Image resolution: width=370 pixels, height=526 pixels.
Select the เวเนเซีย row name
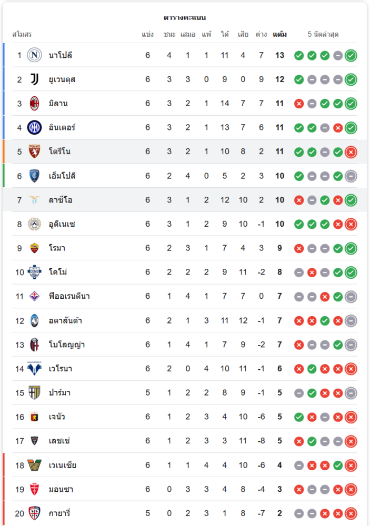[x=63, y=465]
